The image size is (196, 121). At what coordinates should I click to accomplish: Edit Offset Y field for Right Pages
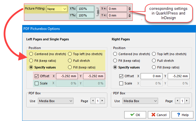pos(178,76)
